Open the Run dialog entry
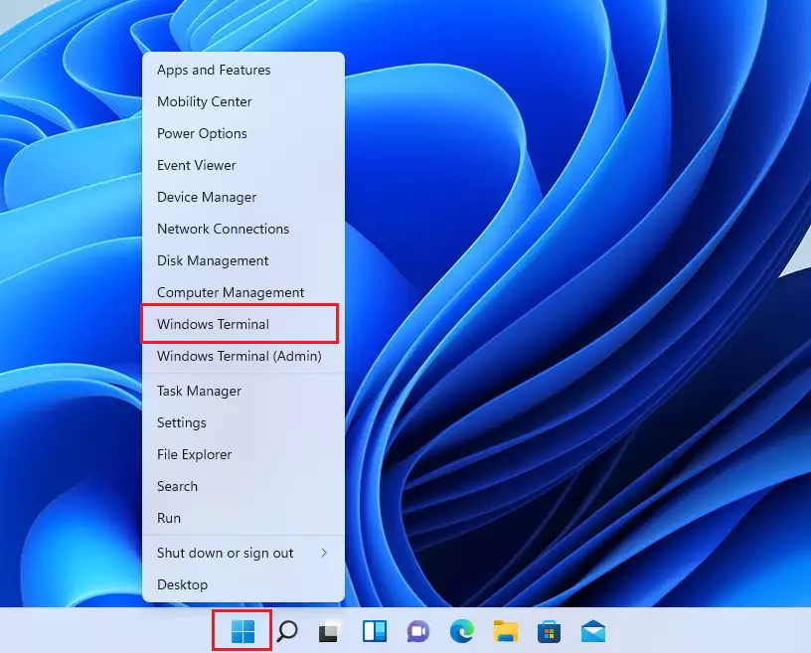Viewport: 811px width, 653px height. [243, 518]
